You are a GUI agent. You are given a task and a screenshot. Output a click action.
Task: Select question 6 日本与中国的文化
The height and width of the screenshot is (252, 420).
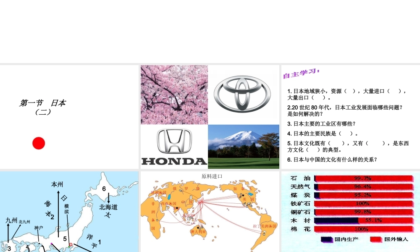click(x=332, y=160)
